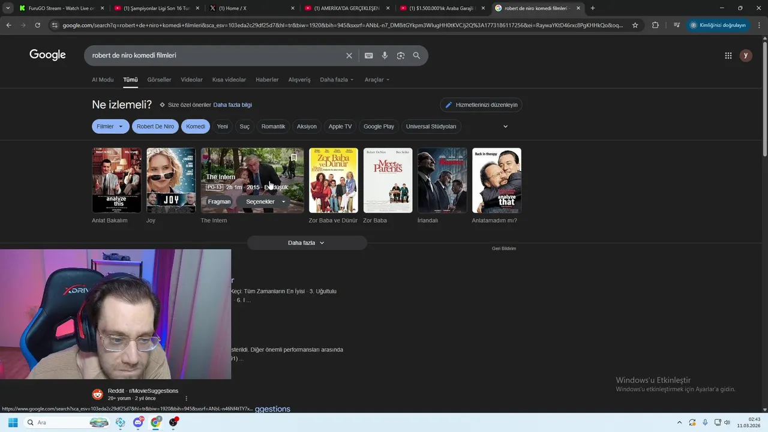Screen dimensions: 768x432
Task: Enable the Aksiyon filter chip
Action: [x=307, y=127]
